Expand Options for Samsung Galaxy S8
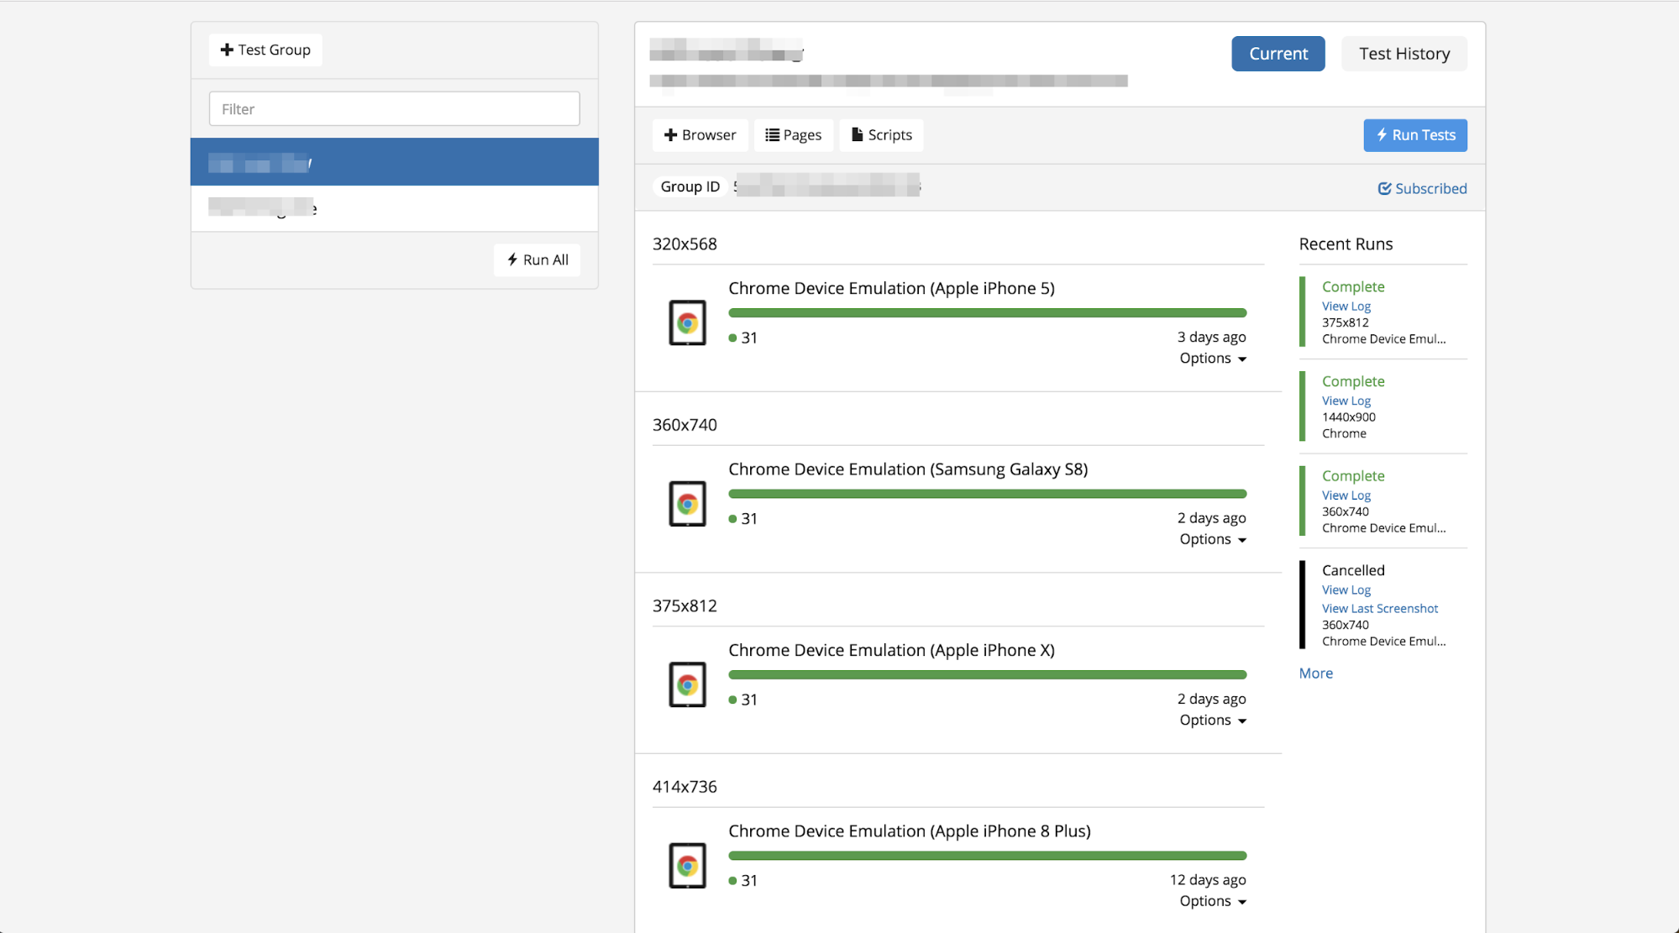Screen dimensions: 1679x933 point(1212,540)
